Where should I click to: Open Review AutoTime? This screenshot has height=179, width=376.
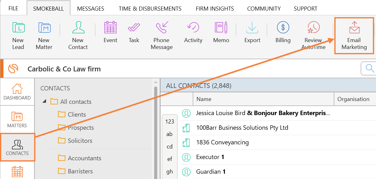(x=313, y=36)
